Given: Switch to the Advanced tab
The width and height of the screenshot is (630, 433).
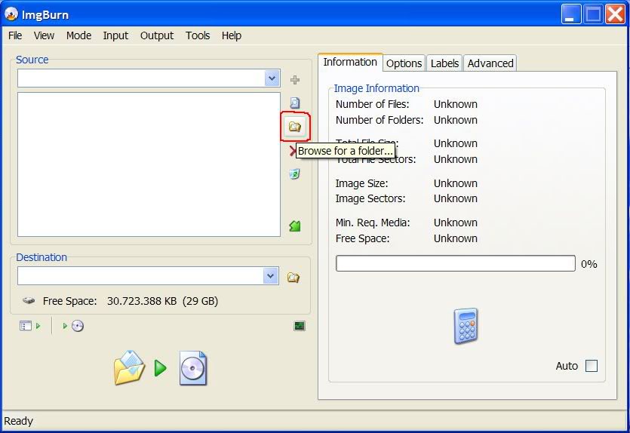Looking at the screenshot, I should (490, 63).
